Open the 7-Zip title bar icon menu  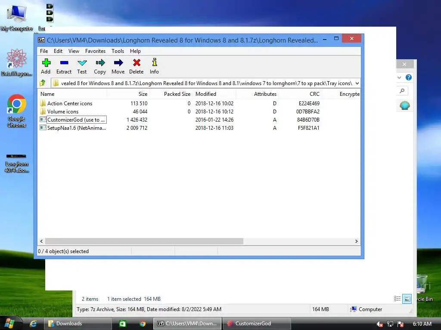point(41,40)
